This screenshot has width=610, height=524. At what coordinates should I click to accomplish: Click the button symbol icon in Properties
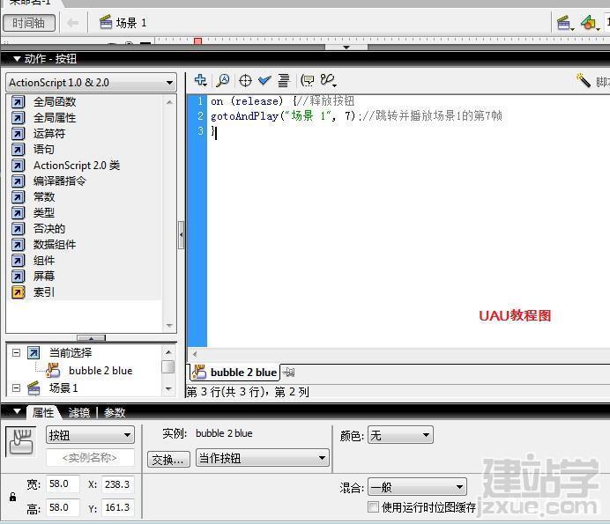click(21, 441)
